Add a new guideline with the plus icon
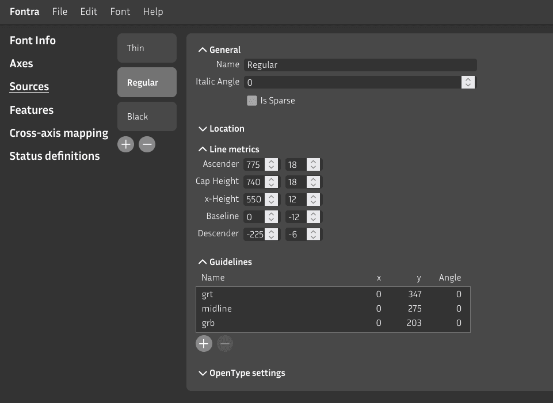This screenshot has height=403, width=553. (x=204, y=343)
